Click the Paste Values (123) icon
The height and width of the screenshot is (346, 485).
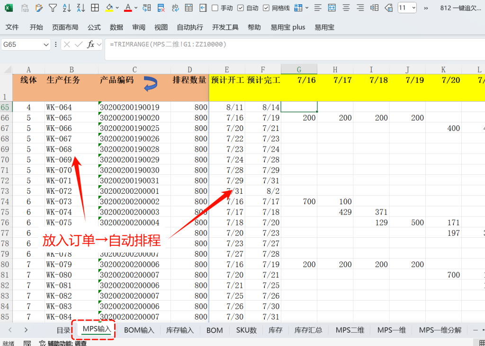point(25,8)
